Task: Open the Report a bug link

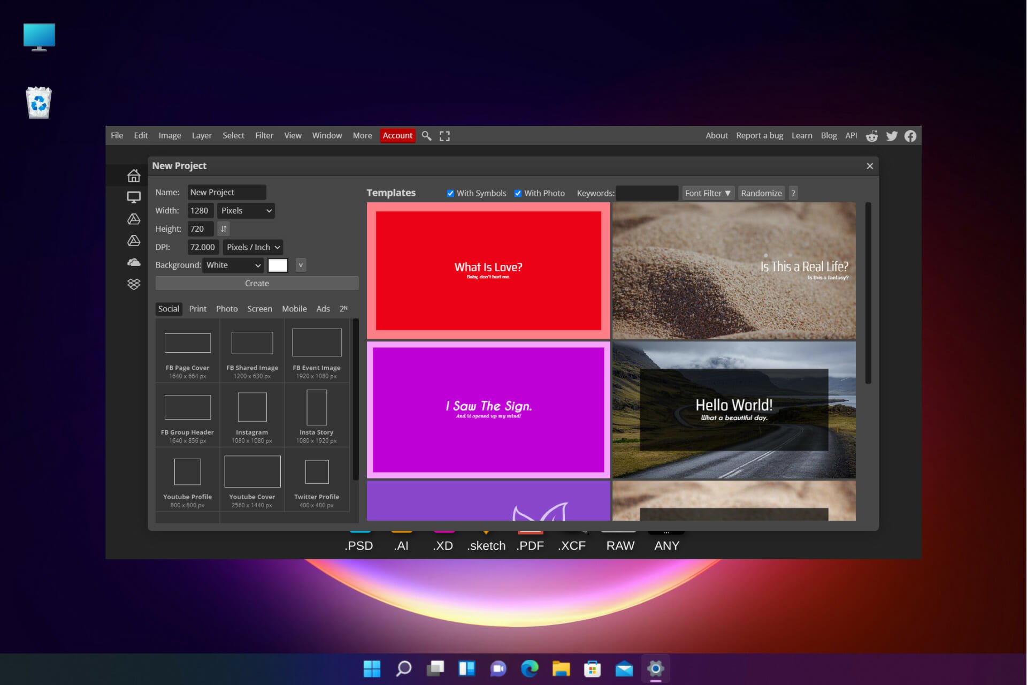Action: 759,136
